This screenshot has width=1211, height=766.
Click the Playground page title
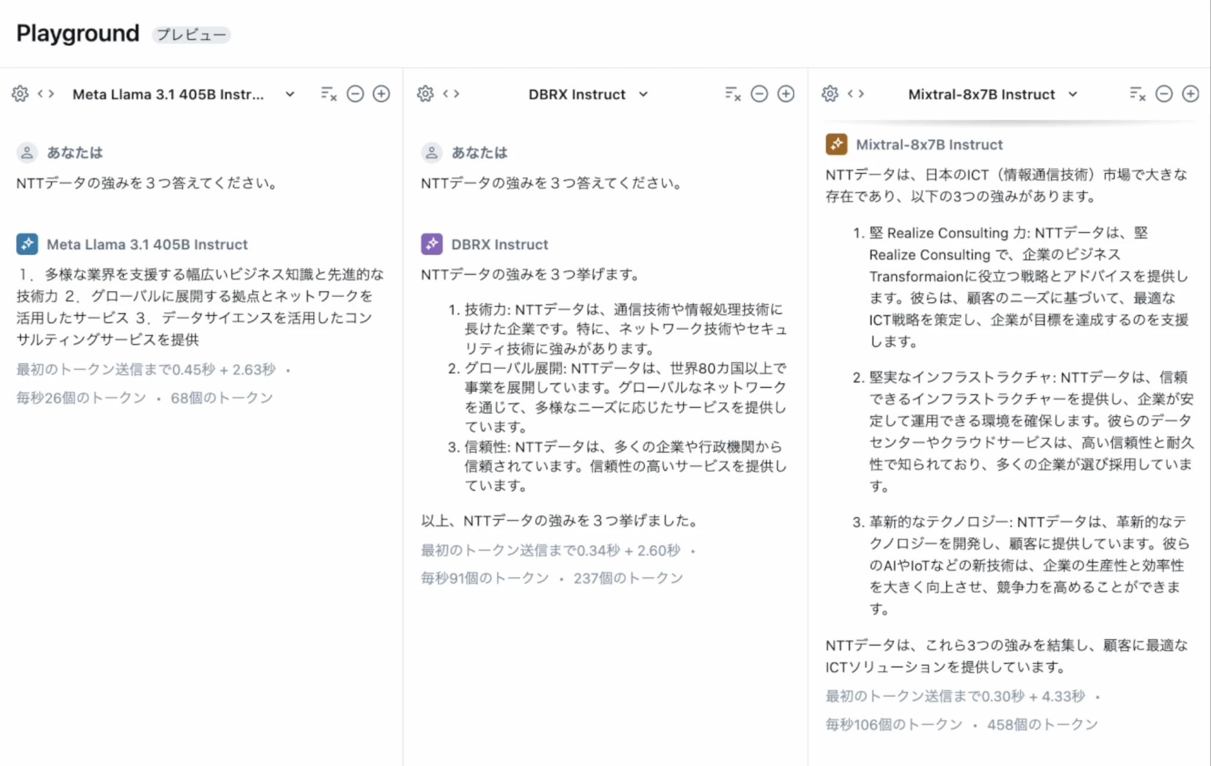click(x=78, y=33)
